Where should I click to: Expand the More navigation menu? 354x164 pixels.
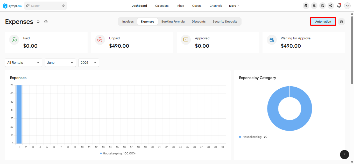click(x=234, y=6)
